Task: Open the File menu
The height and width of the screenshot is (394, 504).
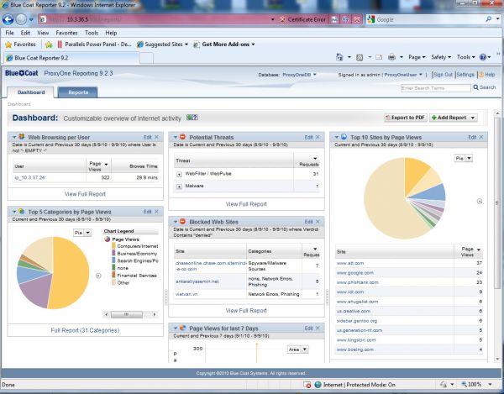Action: (9, 33)
